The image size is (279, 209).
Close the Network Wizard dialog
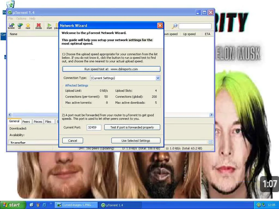pyautogui.click(x=160, y=25)
